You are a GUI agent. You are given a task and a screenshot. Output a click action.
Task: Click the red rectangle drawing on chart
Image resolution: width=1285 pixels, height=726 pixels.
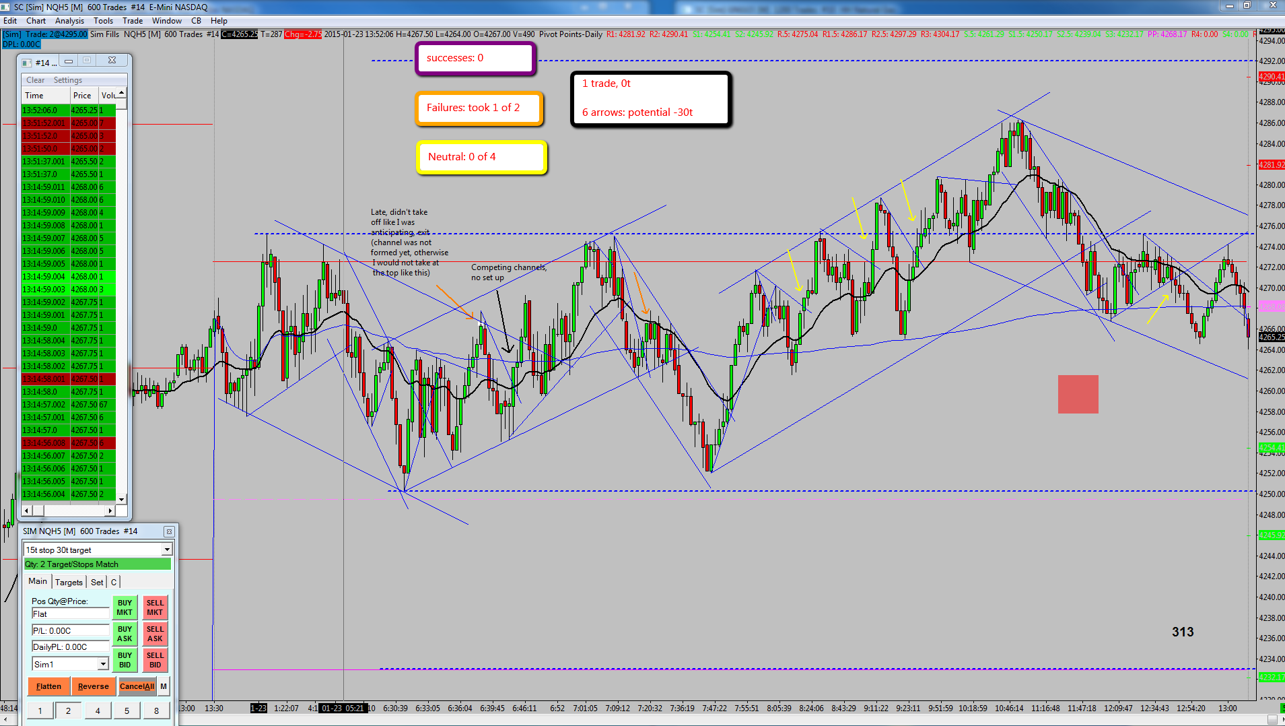coord(1078,394)
